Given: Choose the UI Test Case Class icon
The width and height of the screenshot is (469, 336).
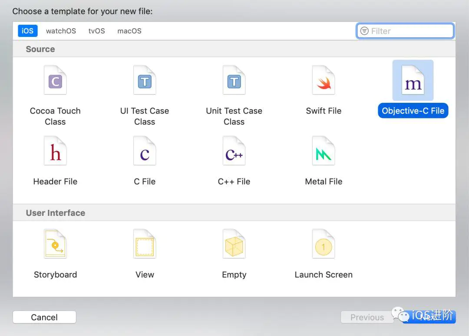Looking at the screenshot, I should pos(145,80).
